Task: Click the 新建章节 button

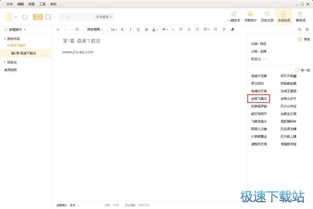Action: [13, 30]
